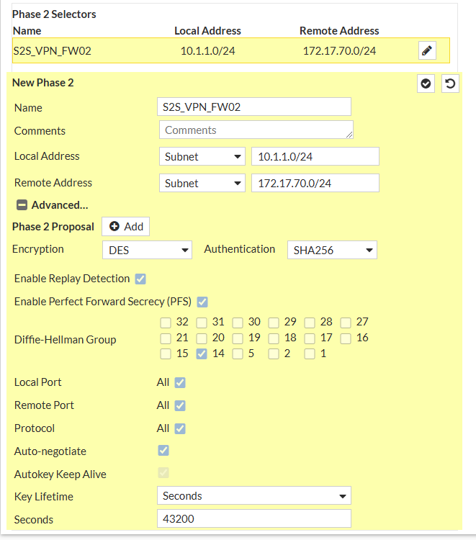Viewport: 476px width, 540px height.
Task: Check Diffie-Hellman Group 1
Action: (310, 354)
